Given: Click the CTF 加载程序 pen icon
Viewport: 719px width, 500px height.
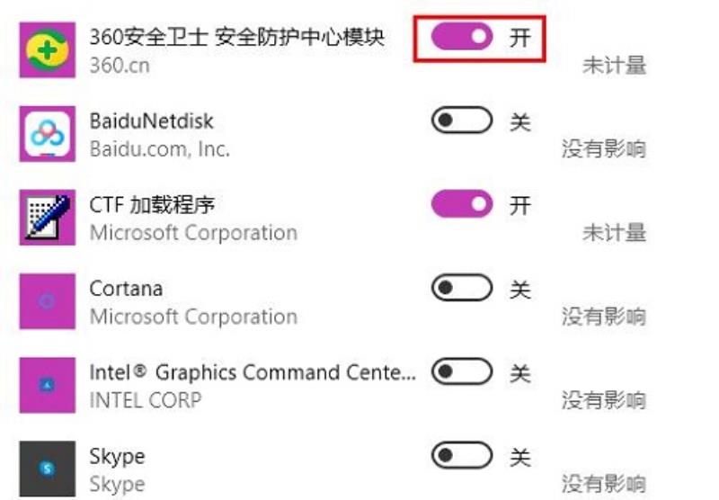Looking at the screenshot, I should pos(48,218).
